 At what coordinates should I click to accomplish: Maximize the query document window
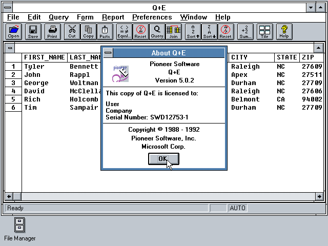(318, 48)
